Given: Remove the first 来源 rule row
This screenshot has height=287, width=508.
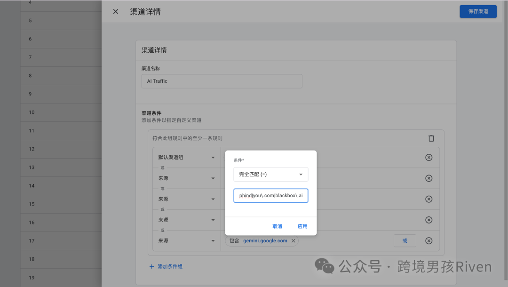Looking at the screenshot, I should (429, 178).
